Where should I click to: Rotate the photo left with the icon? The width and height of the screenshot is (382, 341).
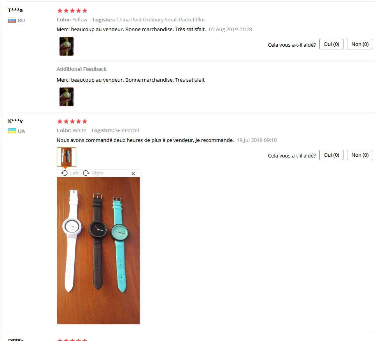tap(64, 173)
